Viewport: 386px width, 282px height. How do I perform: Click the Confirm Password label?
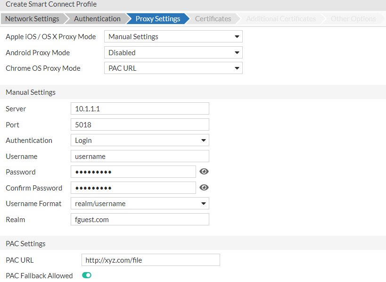pyautogui.click(x=34, y=188)
